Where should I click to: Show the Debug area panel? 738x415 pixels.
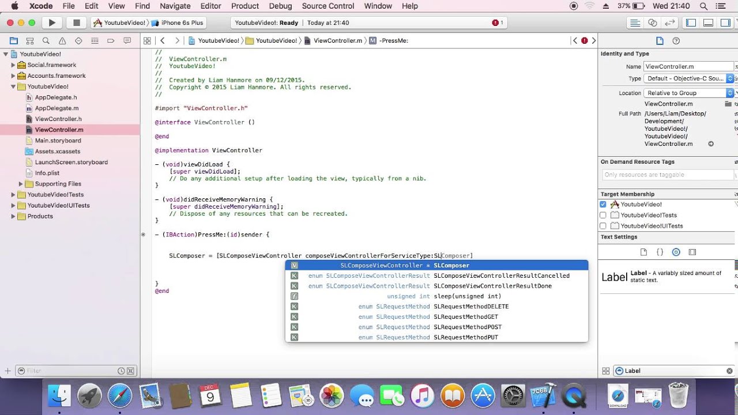tap(709, 22)
